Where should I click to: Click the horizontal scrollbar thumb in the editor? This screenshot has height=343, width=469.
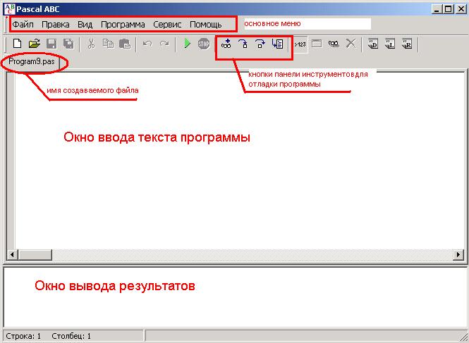[x=35, y=254]
